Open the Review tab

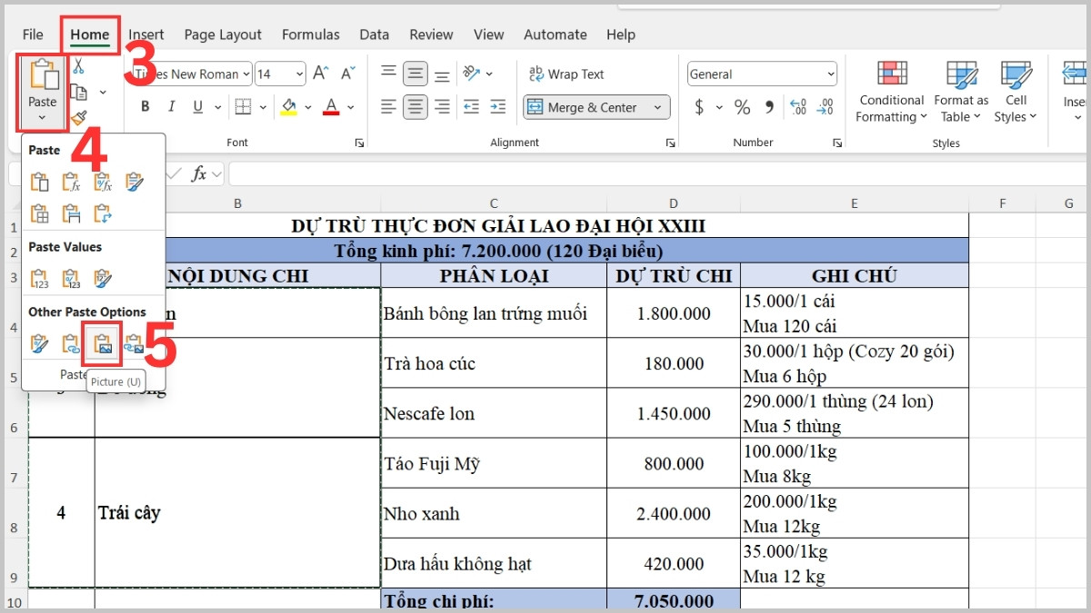click(x=431, y=35)
